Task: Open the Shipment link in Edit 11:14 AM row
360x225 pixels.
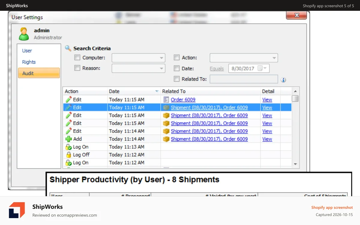Action: click(x=209, y=131)
